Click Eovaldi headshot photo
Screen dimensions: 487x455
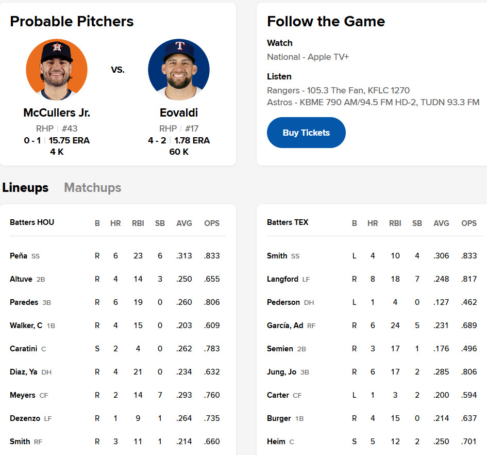coord(178,69)
